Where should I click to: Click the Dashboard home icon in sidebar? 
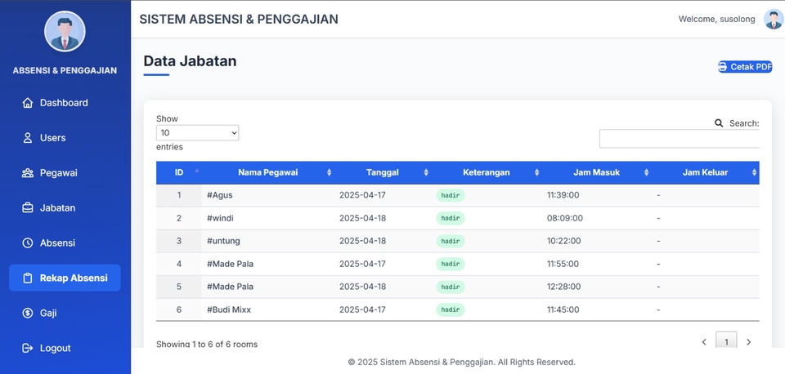28,103
